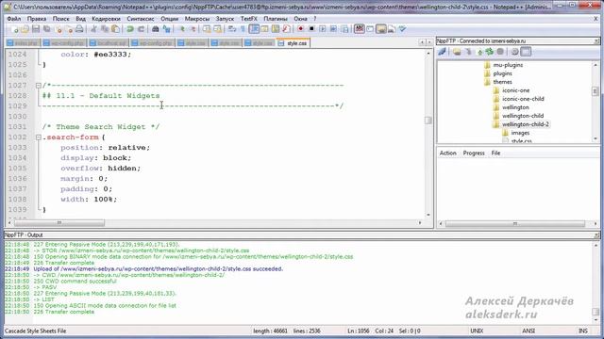The height and width of the screenshot is (339, 604).
Task: Click the NppFTP abort transfer icon
Action: [x=500, y=52]
